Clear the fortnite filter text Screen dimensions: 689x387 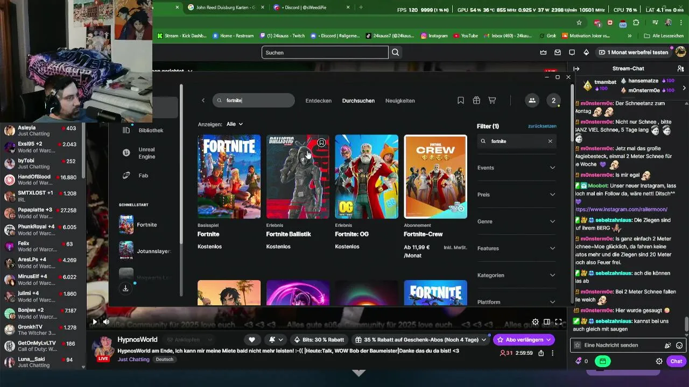(550, 141)
